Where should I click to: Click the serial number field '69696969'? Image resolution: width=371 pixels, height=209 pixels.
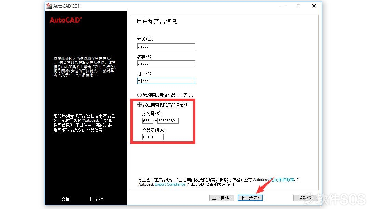[x=168, y=121]
